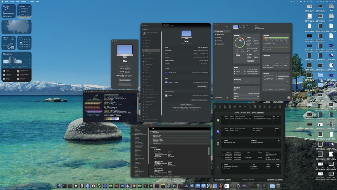Select Untitled disk icon on desktop

click(x=331, y=16)
